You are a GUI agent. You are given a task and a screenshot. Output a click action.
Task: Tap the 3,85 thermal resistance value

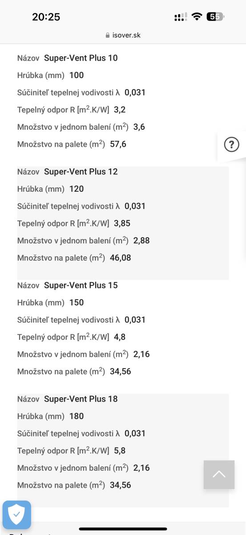122,223
